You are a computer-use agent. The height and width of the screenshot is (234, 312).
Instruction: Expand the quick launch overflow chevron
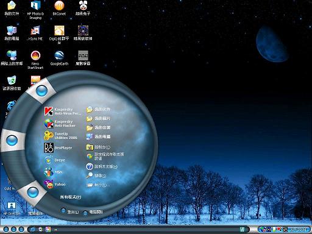point(55,230)
